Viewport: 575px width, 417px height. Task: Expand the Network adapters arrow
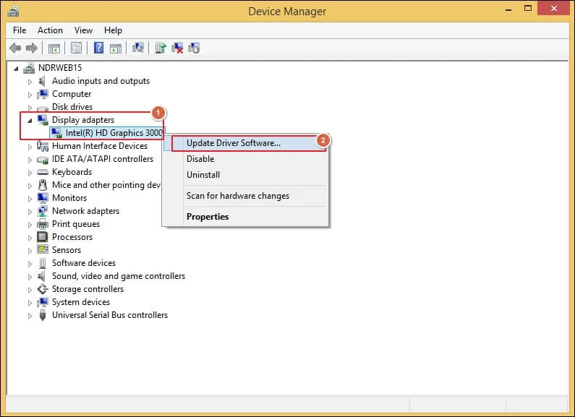pyautogui.click(x=30, y=212)
